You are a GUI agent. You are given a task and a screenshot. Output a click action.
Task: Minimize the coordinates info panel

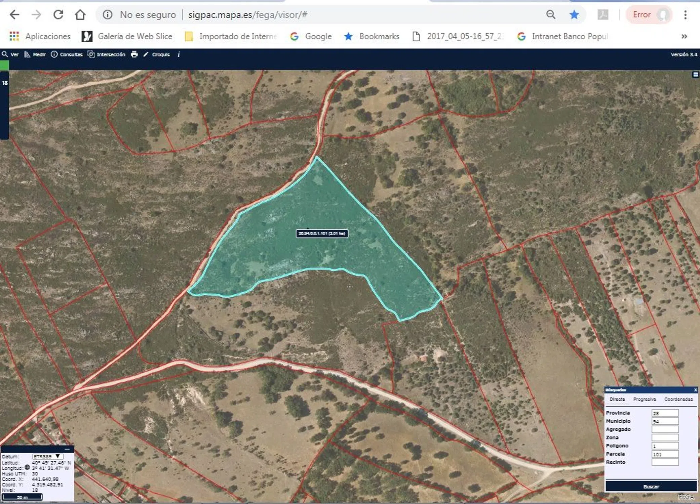(67, 449)
